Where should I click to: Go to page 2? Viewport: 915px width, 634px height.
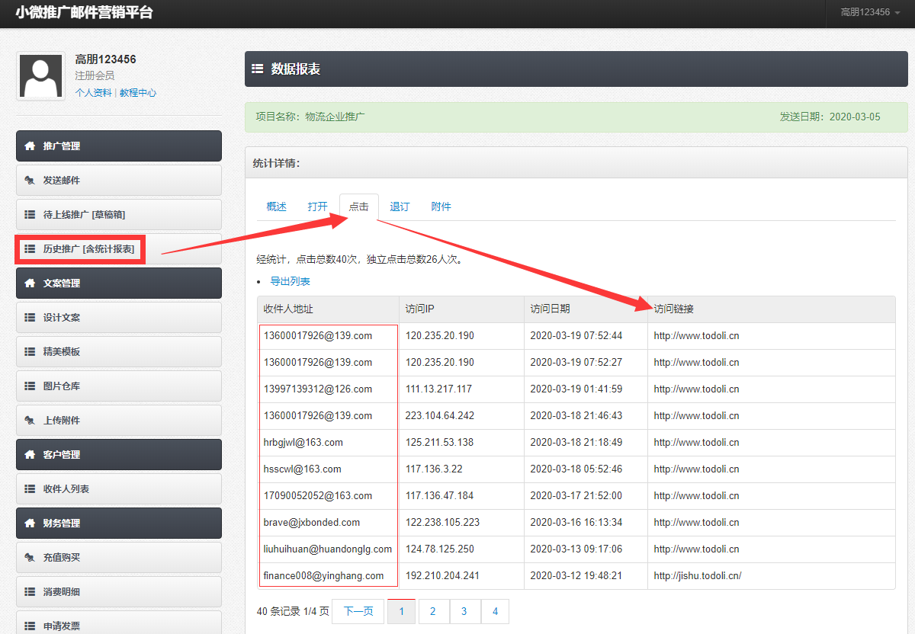click(433, 612)
